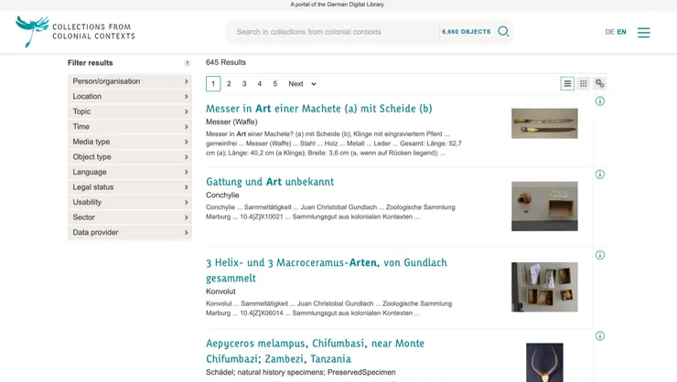Expand the Person/organisation filter
Screen dimensions: 677x382
click(x=130, y=81)
